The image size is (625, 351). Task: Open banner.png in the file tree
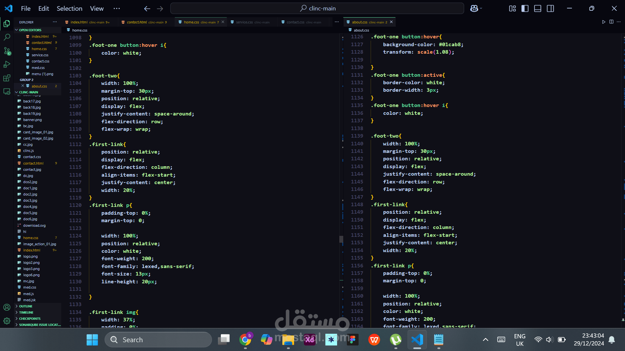tap(32, 120)
